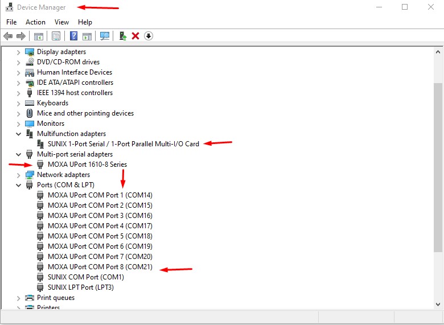
Task: Open the View menu
Action: pos(61,22)
